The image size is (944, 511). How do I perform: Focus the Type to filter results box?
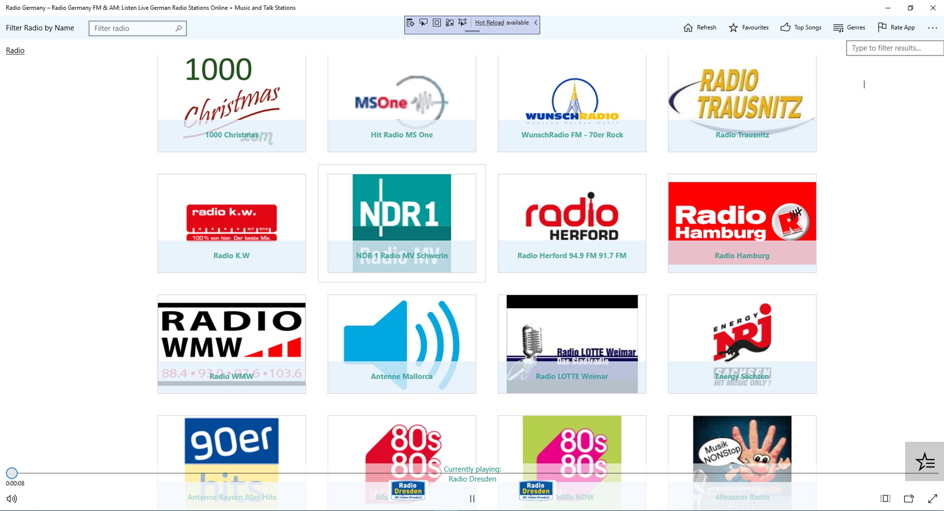894,48
